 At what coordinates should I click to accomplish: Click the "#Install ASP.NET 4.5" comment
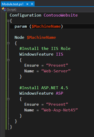tap(44, 88)
